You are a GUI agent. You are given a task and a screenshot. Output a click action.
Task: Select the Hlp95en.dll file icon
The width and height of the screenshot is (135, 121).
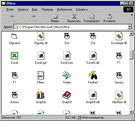(119, 95)
